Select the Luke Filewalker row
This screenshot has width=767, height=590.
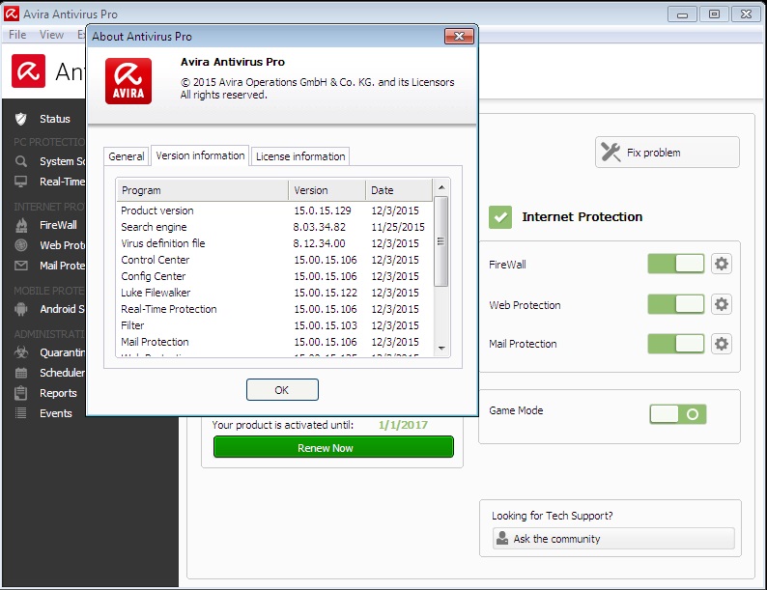275,293
